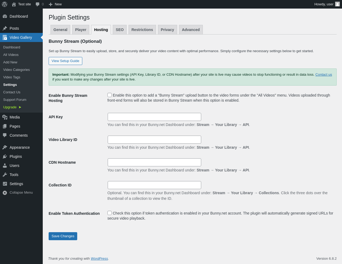Click the Media icon in sidebar
Viewport: 342px width, 264px height.
pos(5,117)
